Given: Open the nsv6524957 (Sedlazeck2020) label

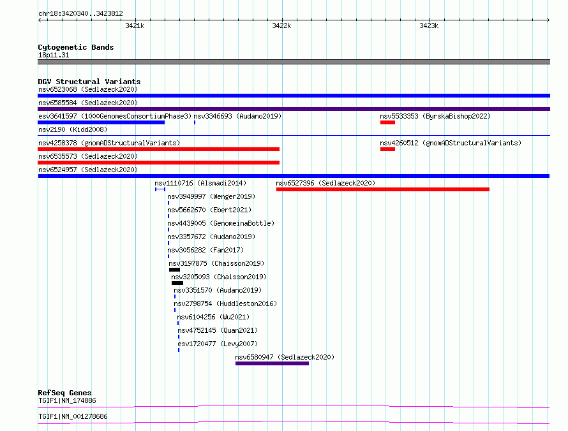Looking at the screenshot, I should coord(88,170).
